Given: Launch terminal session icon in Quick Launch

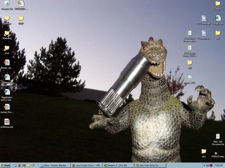Looking at the screenshot, I should [24, 166].
